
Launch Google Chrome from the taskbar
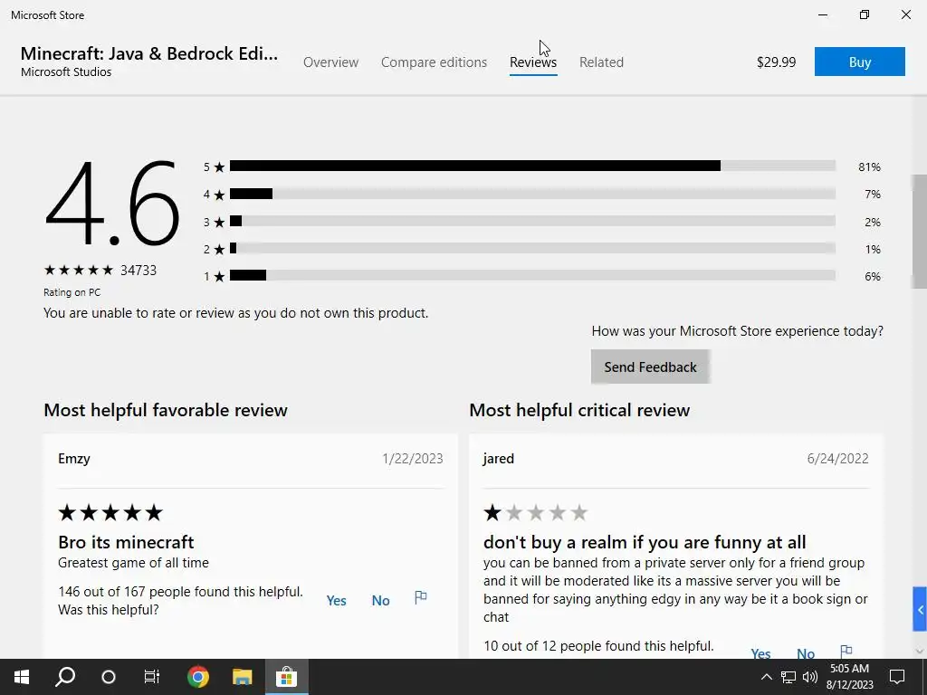pos(198,677)
